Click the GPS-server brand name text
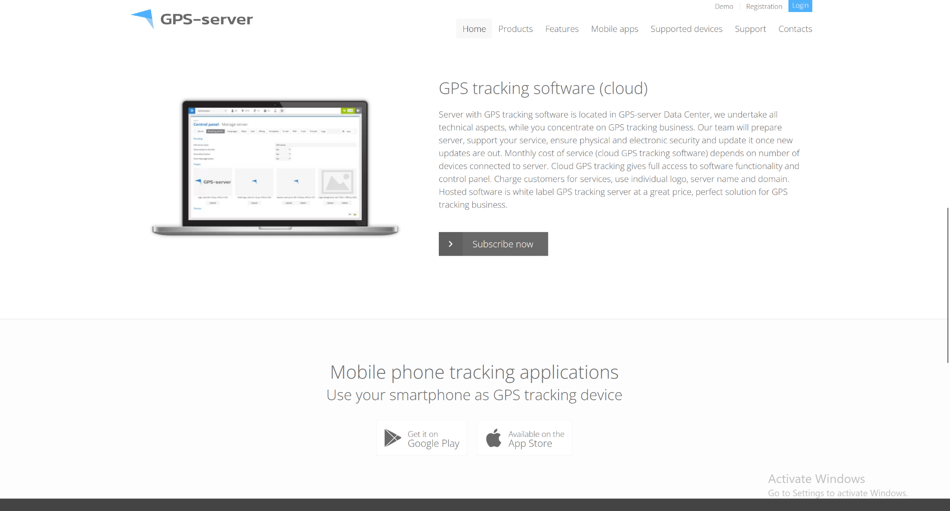Image resolution: width=950 pixels, height=511 pixels. pos(206,19)
